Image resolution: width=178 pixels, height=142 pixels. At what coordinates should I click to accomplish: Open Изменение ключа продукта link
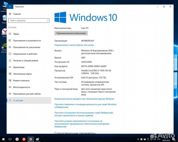[x=84, y=99]
